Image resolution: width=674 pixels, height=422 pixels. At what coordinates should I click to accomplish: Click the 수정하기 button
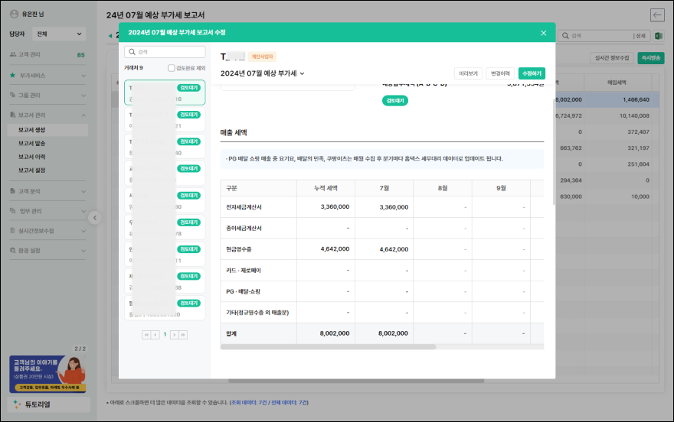[x=532, y=73]
